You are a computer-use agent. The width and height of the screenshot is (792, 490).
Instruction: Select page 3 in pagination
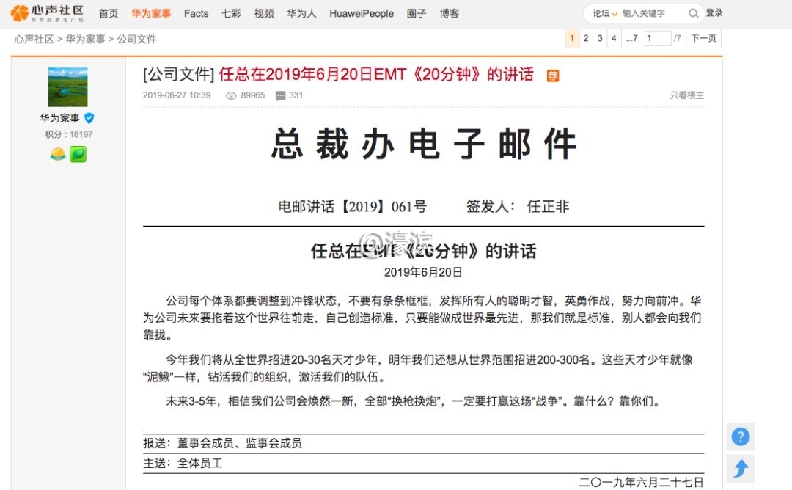click(x=600, y=38)
